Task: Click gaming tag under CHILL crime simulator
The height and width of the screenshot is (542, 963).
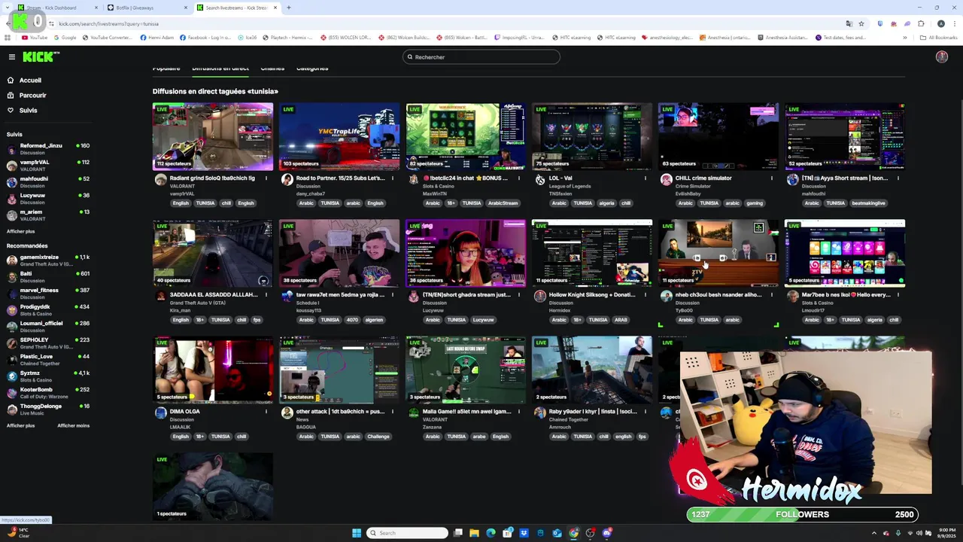Action: click(755, 203)
